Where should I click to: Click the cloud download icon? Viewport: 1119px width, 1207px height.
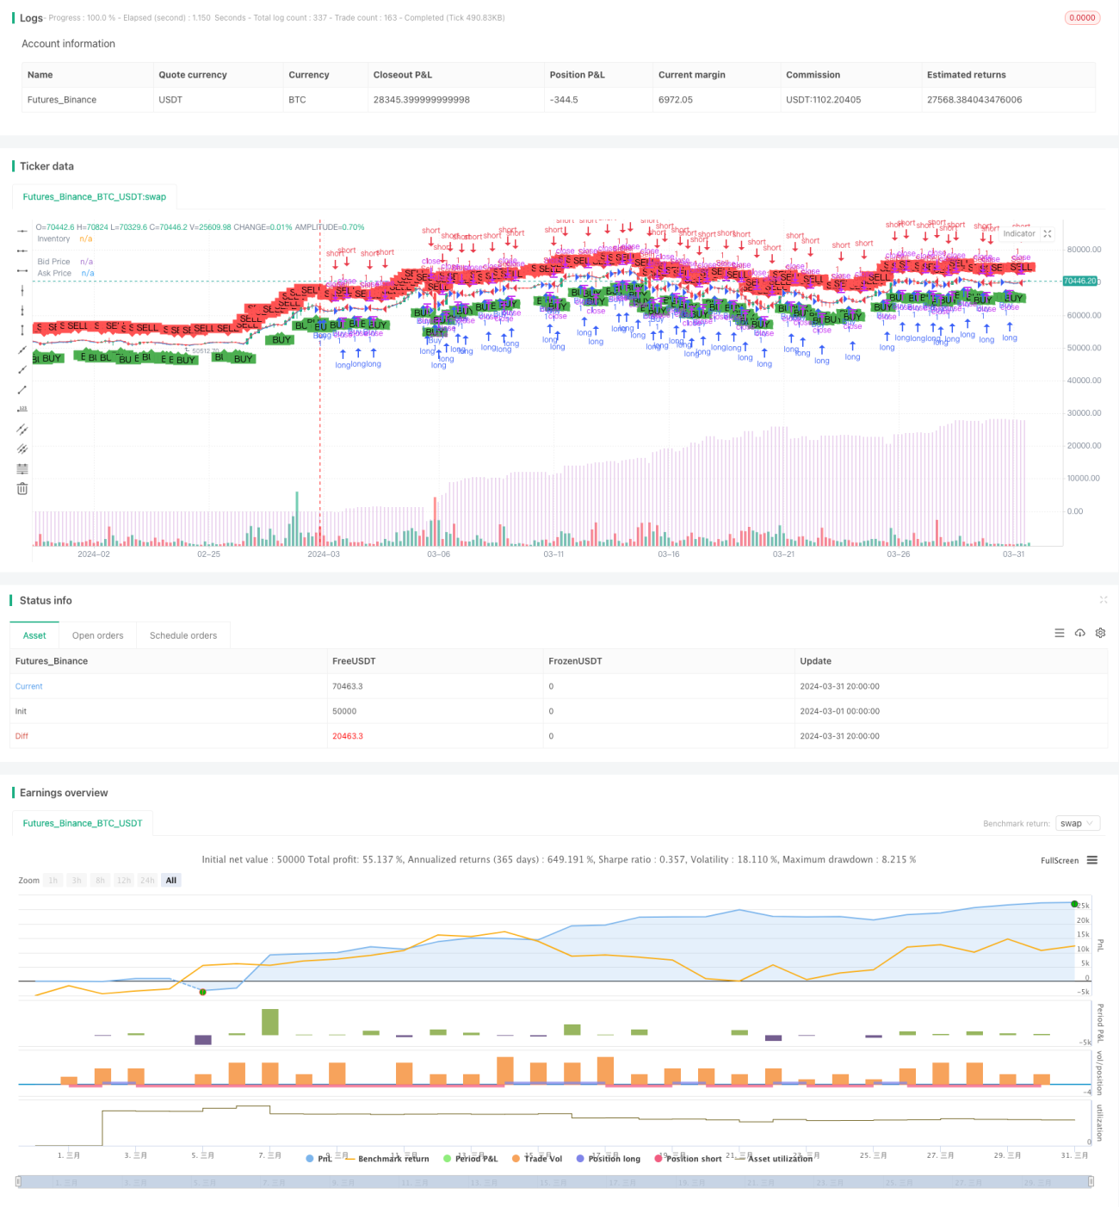pos(1080,633)
